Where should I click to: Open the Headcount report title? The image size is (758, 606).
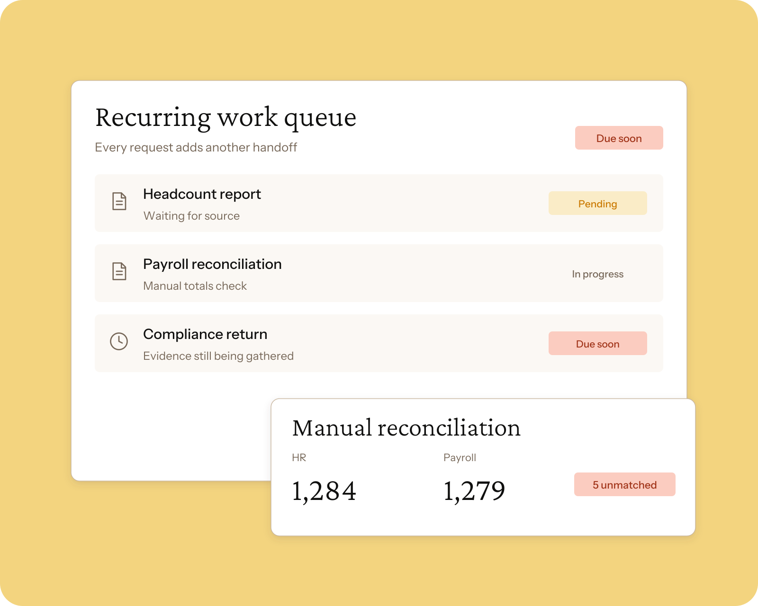[x=202, y=194]
